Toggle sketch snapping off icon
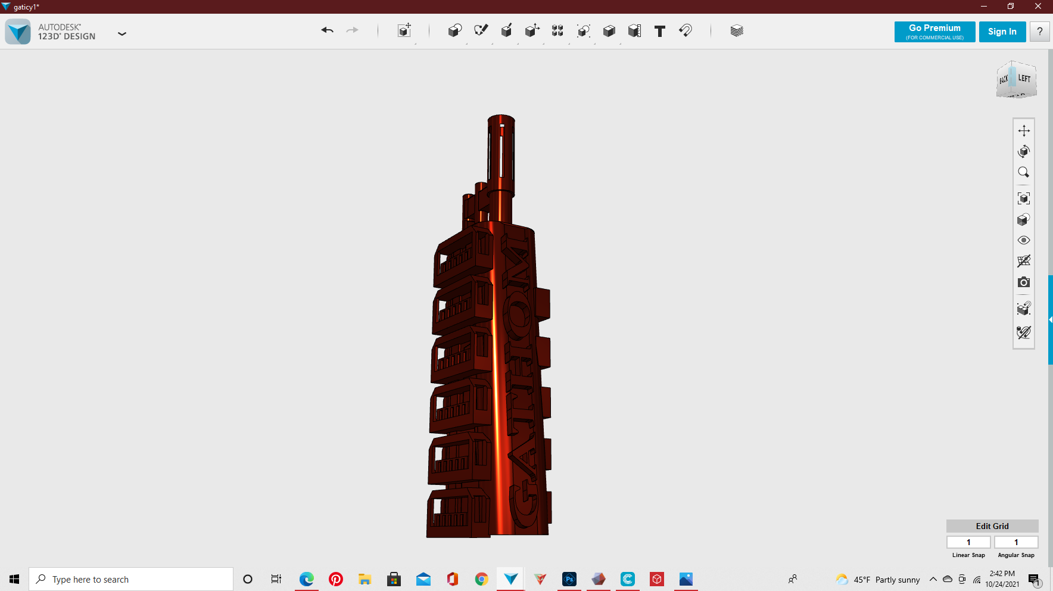This screenshot has height=591, width=1053. [x=1024, y=332]
